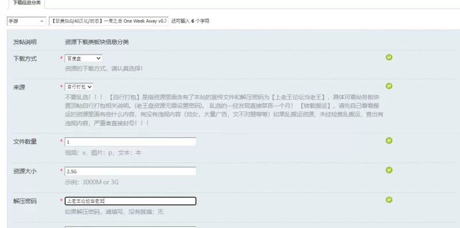The image size is (460, 228).
Task: Click the hint 如果解压密码，请填写，没有就填：无
Action: coord(114,211)
